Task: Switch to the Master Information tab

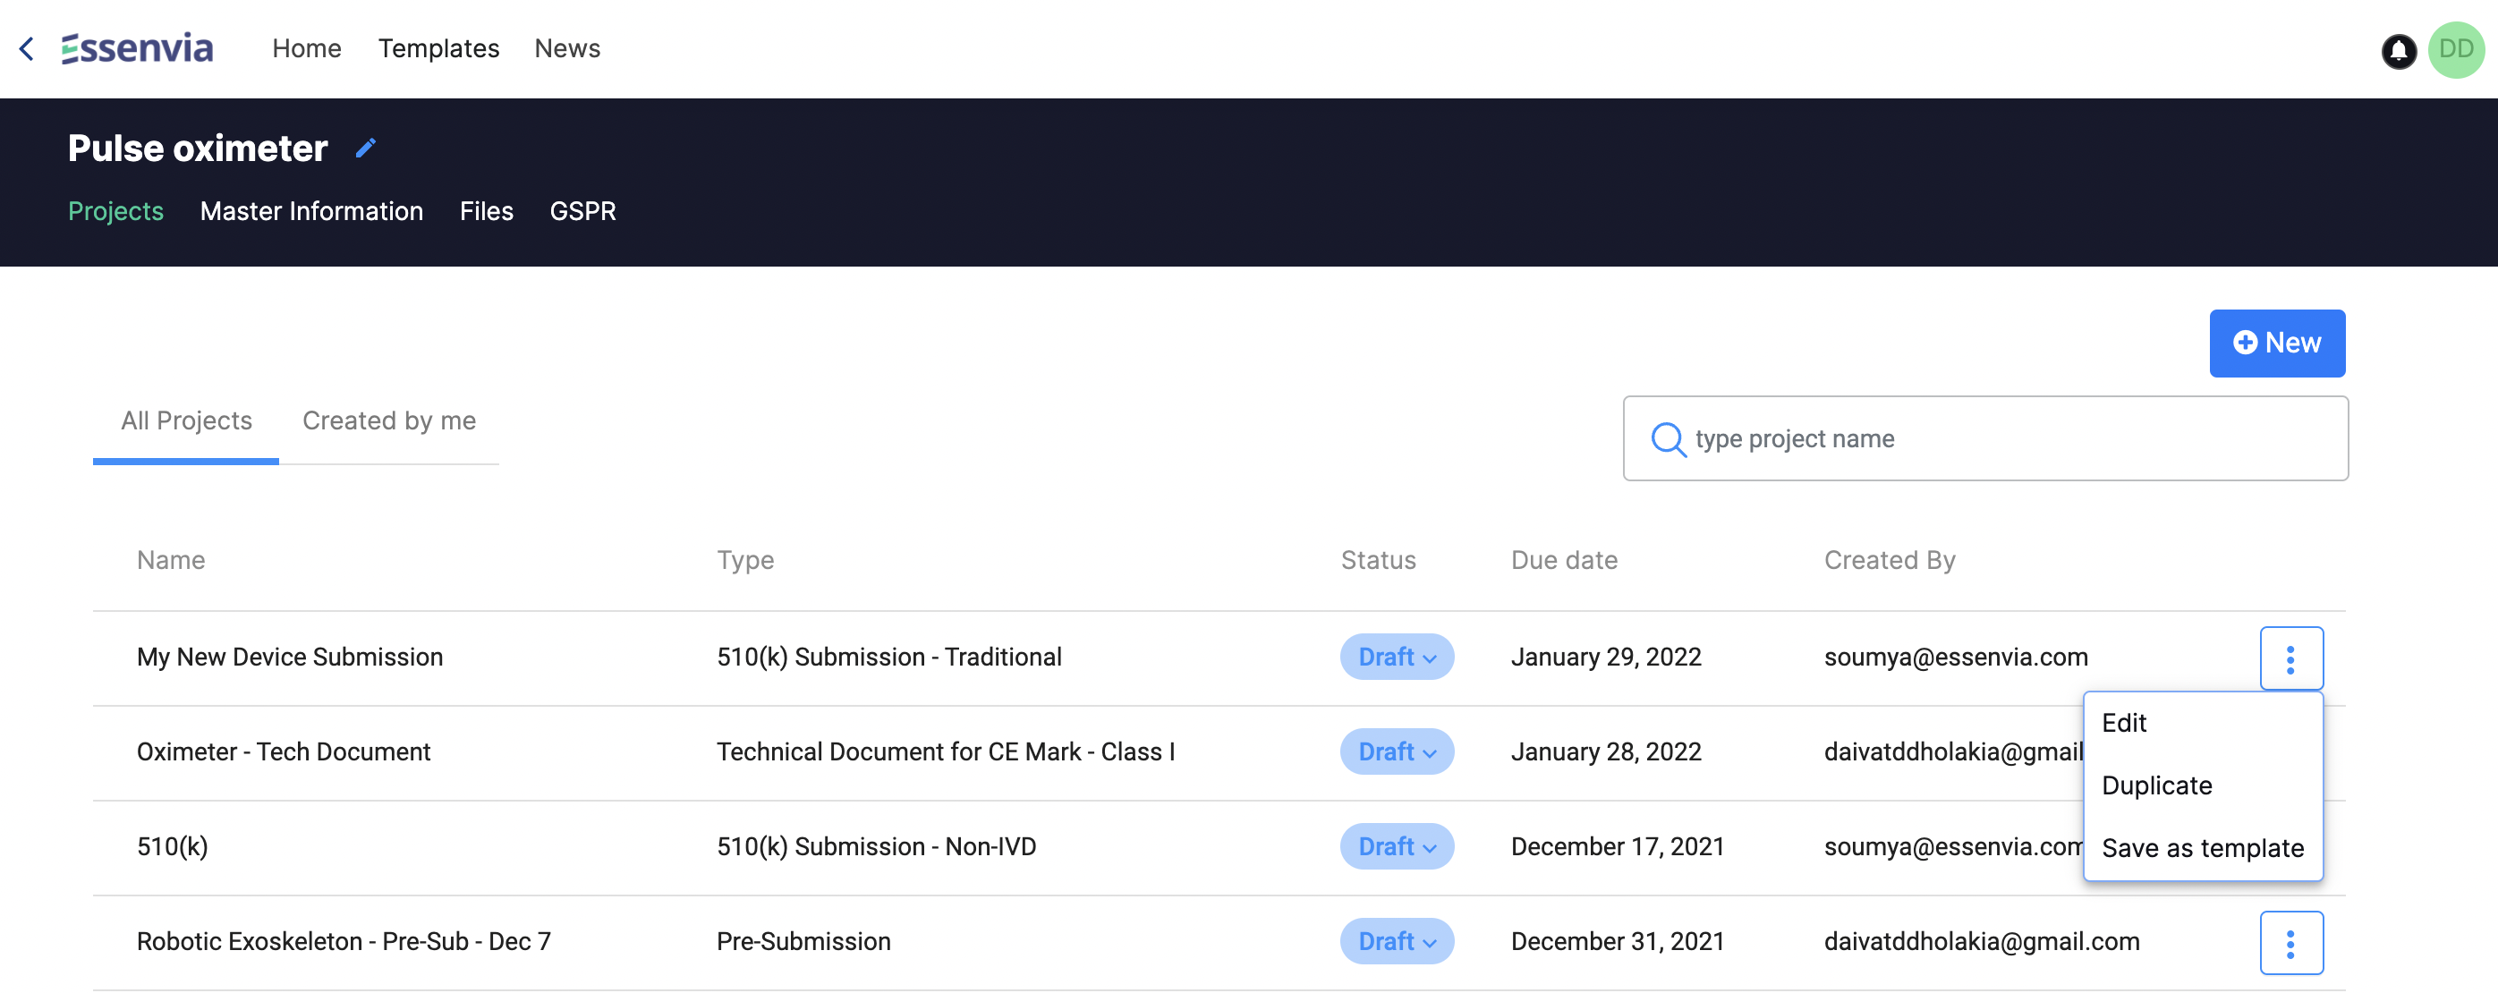Action: click(311, 211)
